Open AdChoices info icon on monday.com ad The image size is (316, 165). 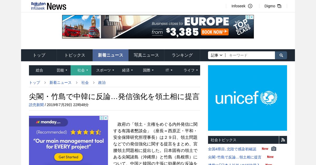tap(101, 118)
